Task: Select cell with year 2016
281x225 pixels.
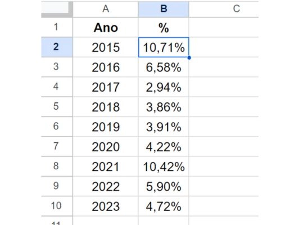Action: tap(106, 67)
